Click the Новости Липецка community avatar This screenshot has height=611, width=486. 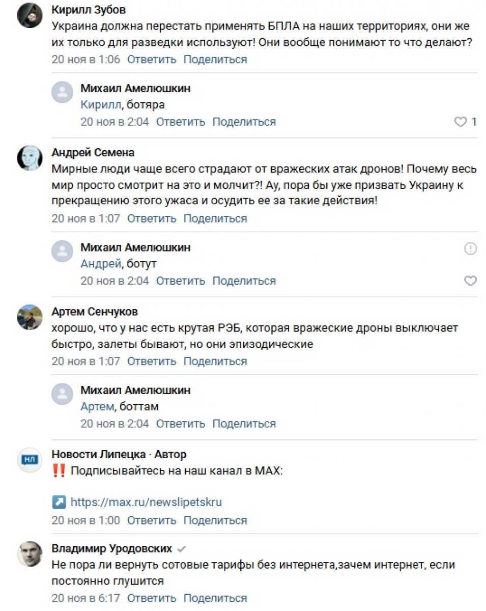point(30,460)
